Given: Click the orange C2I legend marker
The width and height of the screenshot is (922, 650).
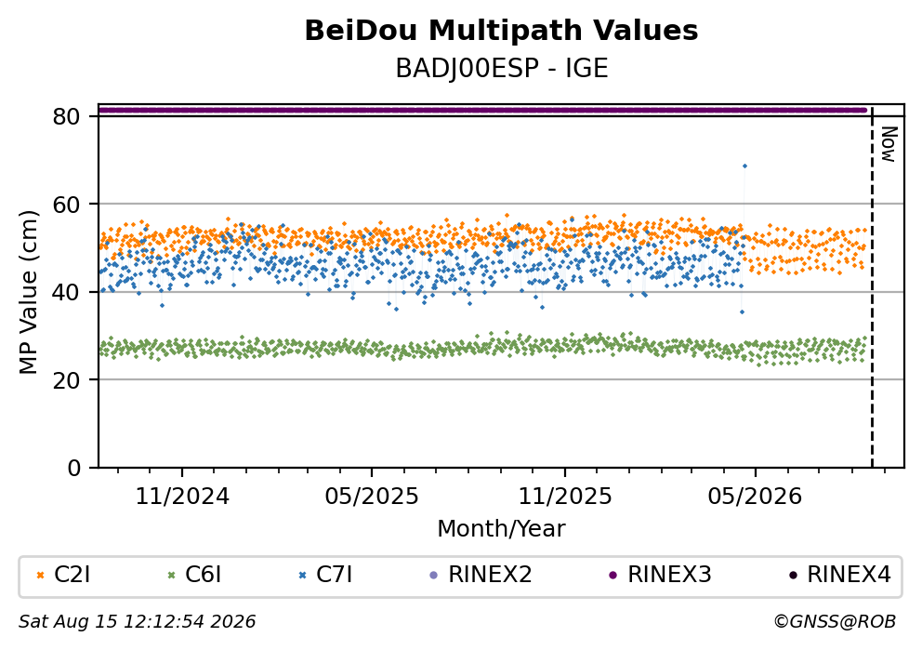Looking at the screenshot, I should (41, 575).
